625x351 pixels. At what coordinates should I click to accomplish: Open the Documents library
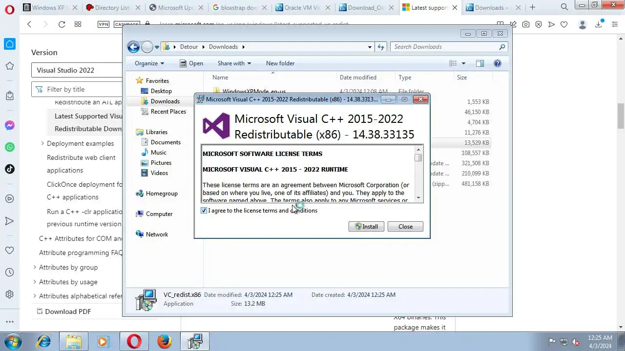tap(166, 142)
